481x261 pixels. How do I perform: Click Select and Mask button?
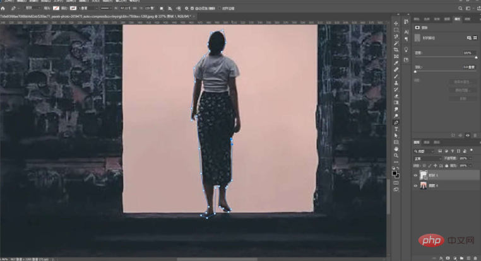(463, 82)
